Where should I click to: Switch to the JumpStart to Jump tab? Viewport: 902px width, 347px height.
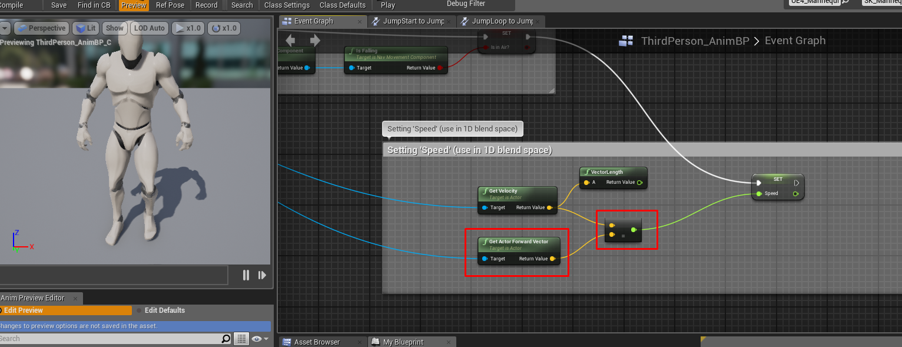[412, 21]
